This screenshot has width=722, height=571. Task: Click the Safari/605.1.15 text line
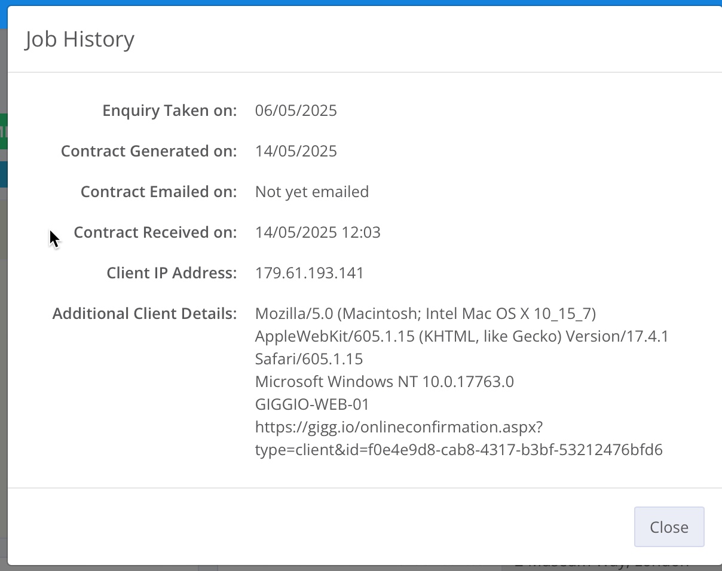click(x=309, y=359)
